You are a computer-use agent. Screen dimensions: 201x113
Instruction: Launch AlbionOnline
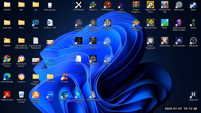pyautogui.click(x=165, y=40)
